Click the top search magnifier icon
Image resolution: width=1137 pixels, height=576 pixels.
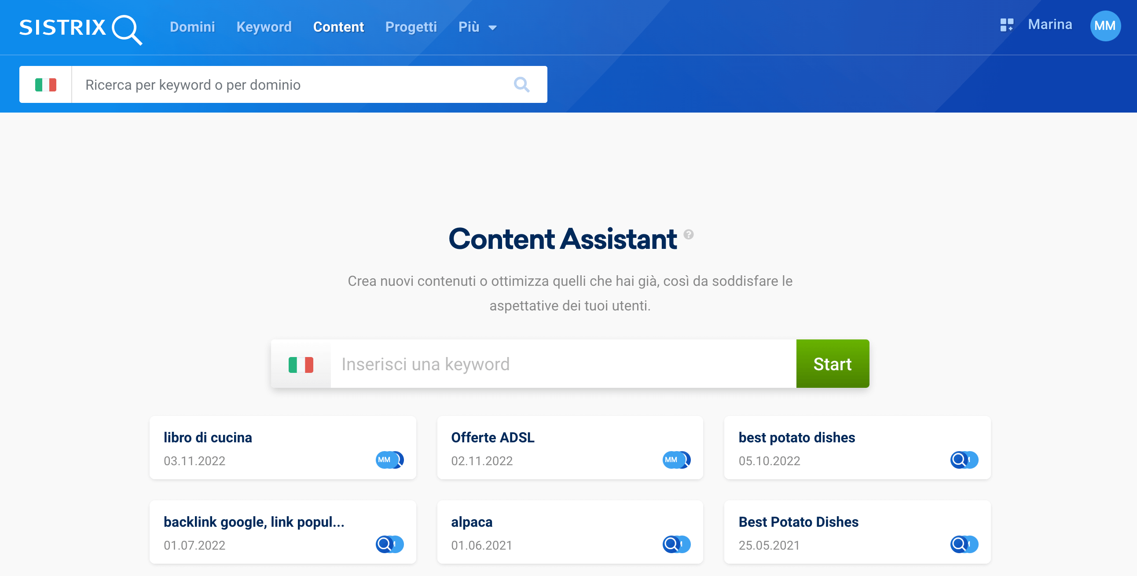(521, 84)
